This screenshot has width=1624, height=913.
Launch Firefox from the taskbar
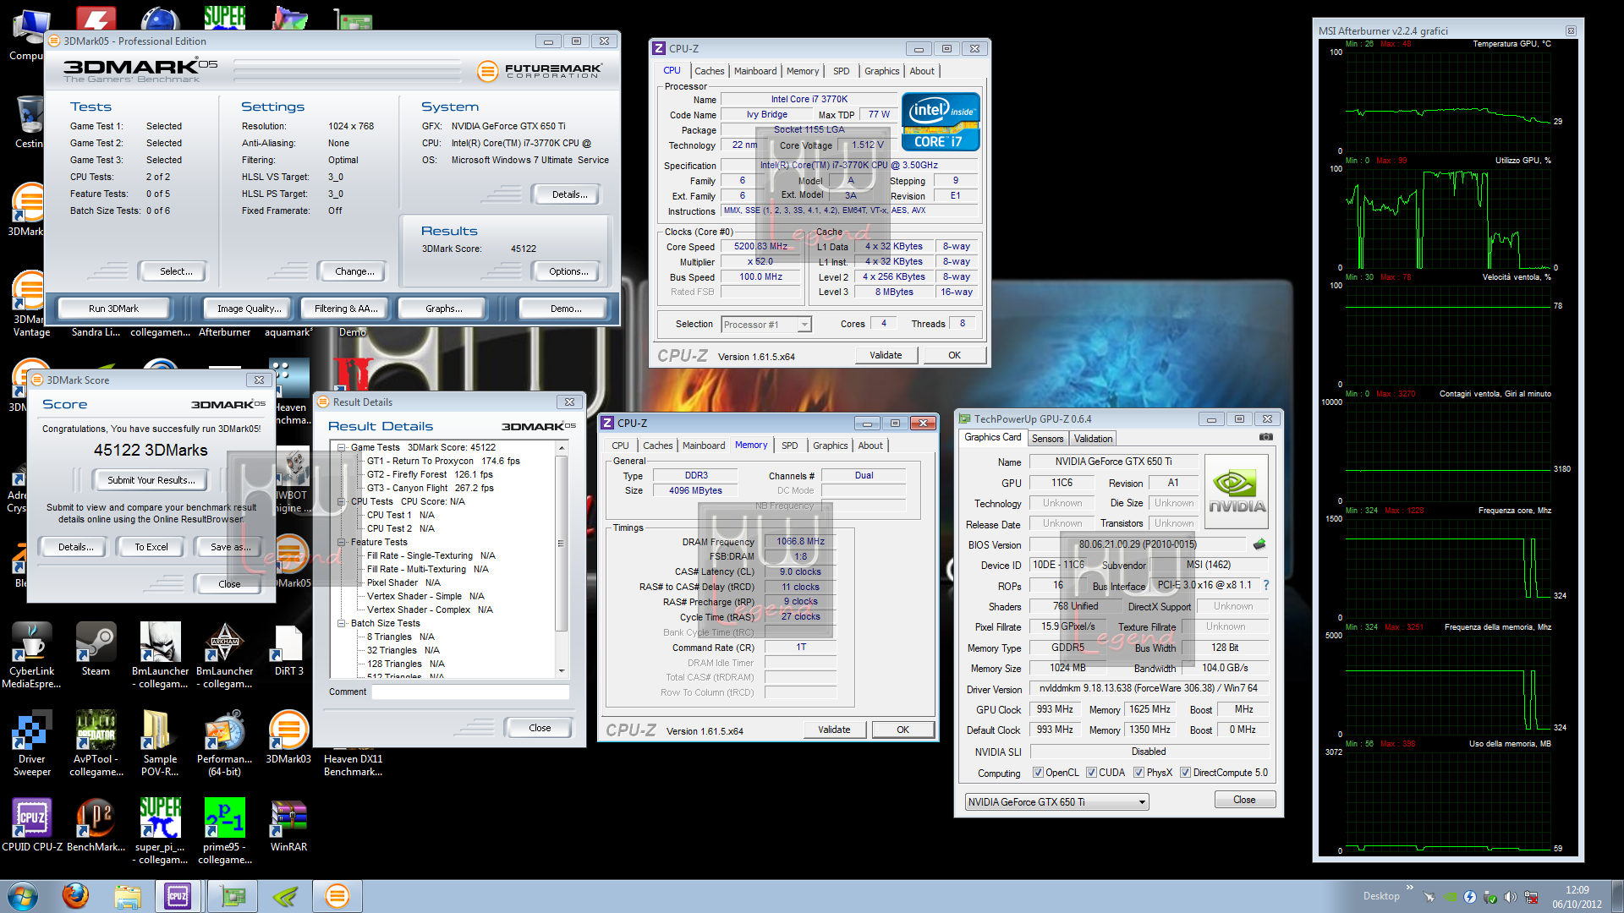75,896
